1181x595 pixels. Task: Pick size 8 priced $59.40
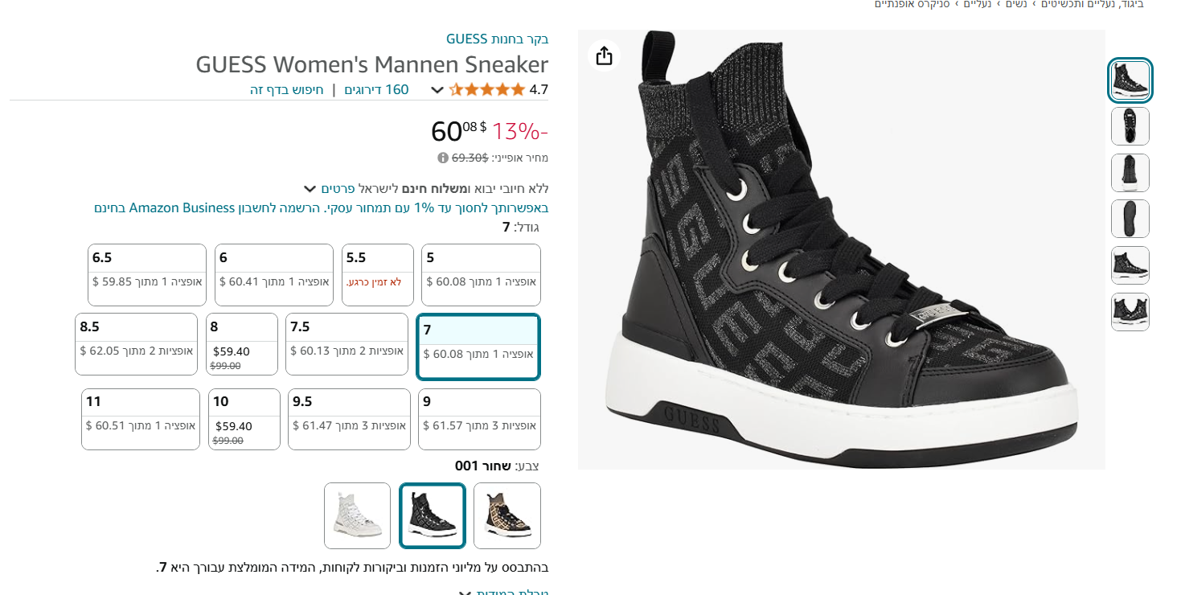[x=241, y=344]
